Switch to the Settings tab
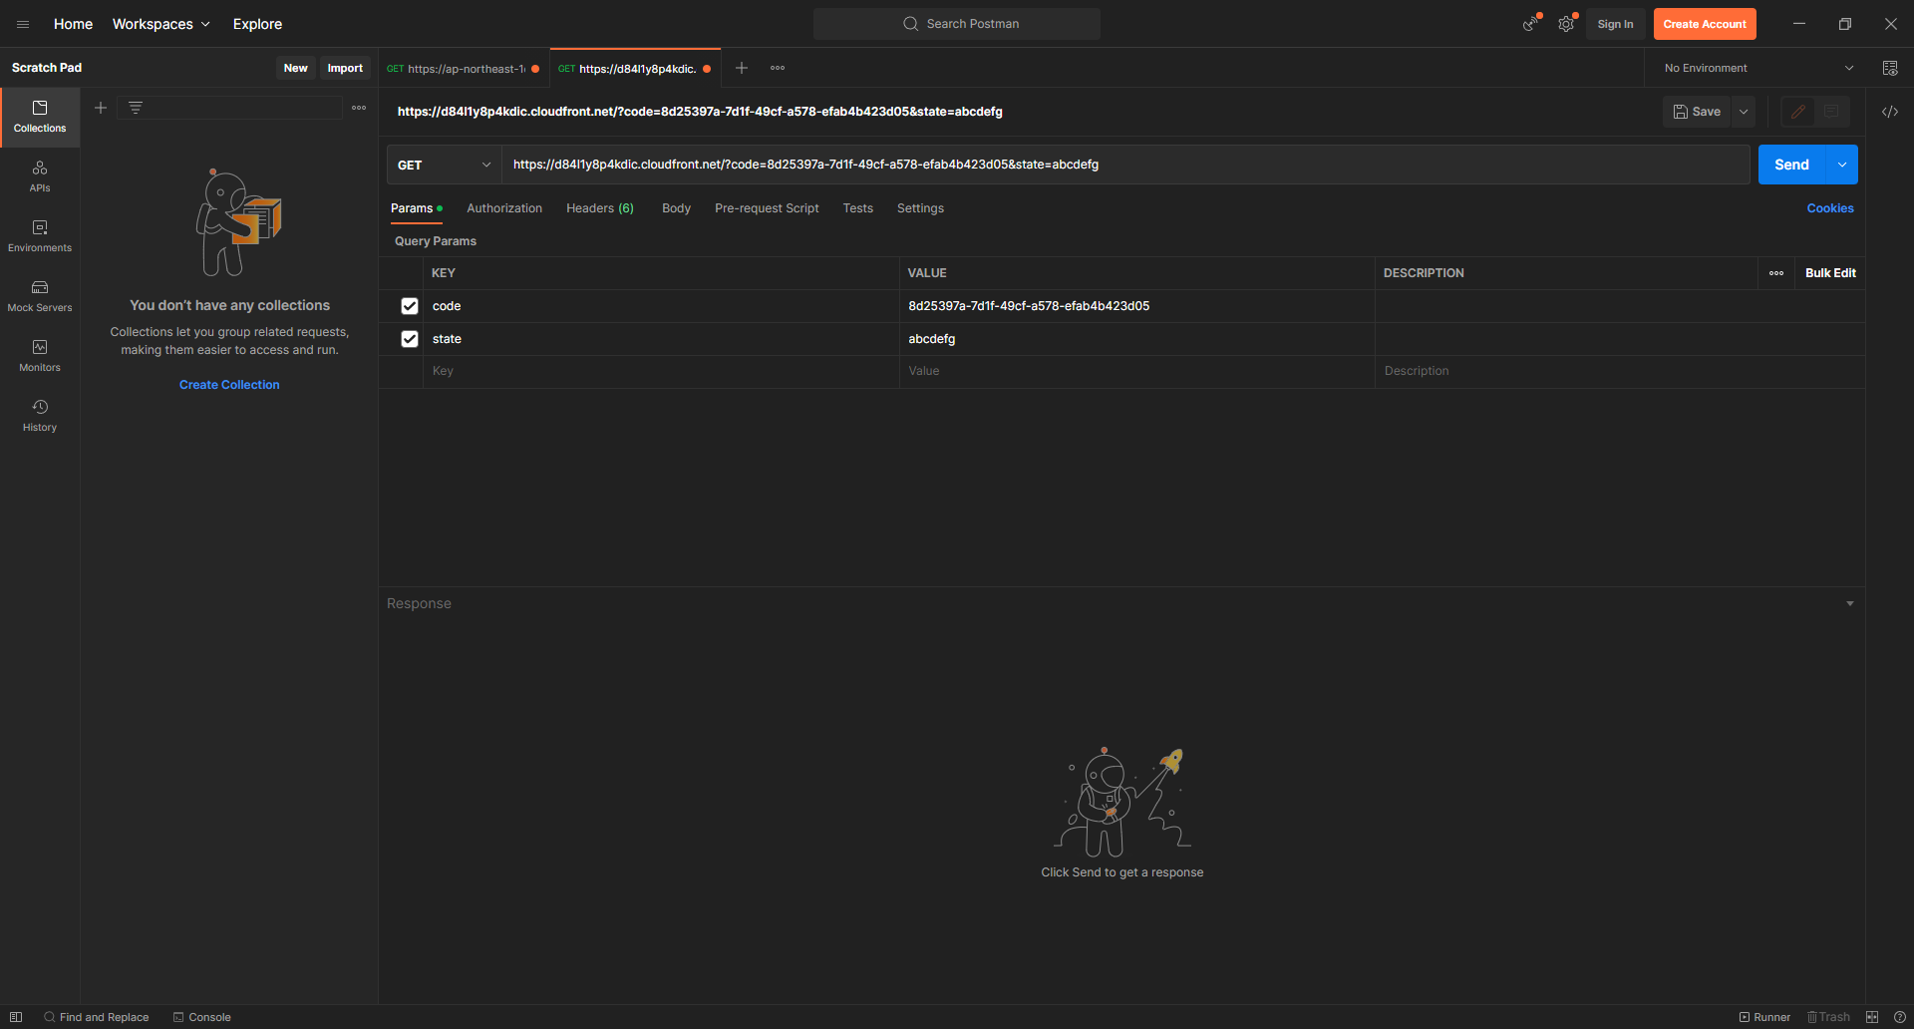The image size is (1914, 1029). coord(920,208)
